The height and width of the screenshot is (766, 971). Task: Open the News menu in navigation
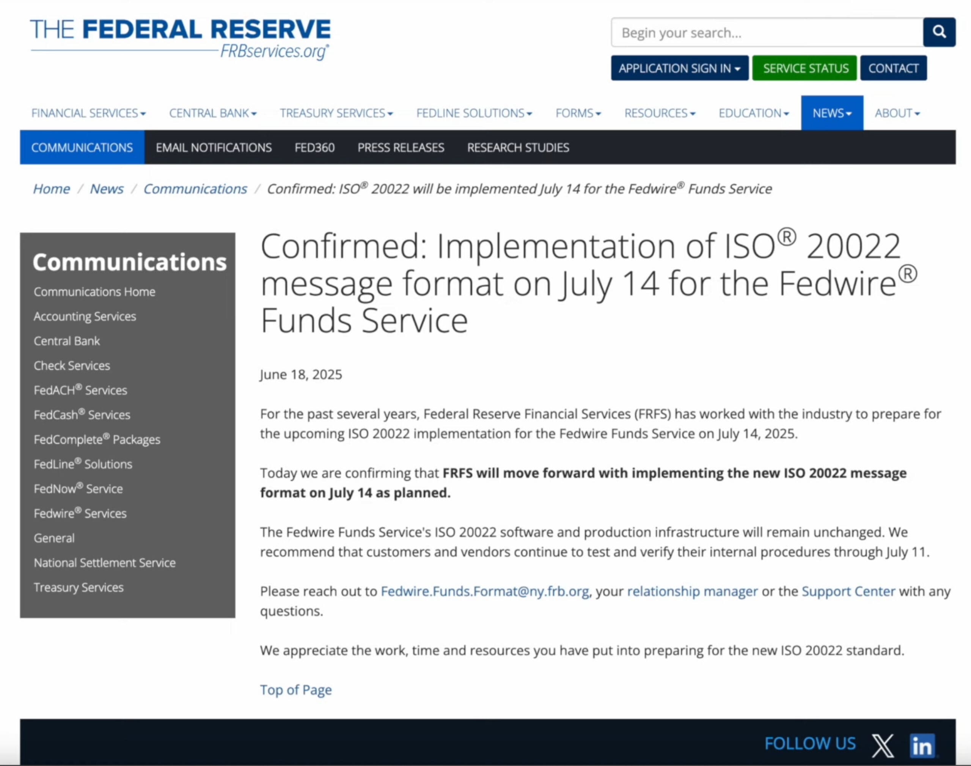(x=831, y=113)
